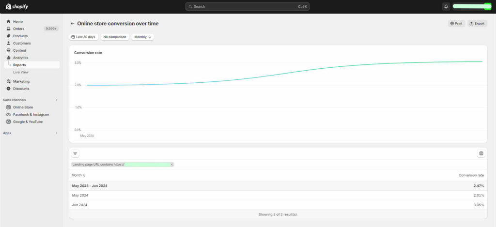Go to Orders in sidebar
The height and width of the screenshot is (227, 496).
coord(18,29)
